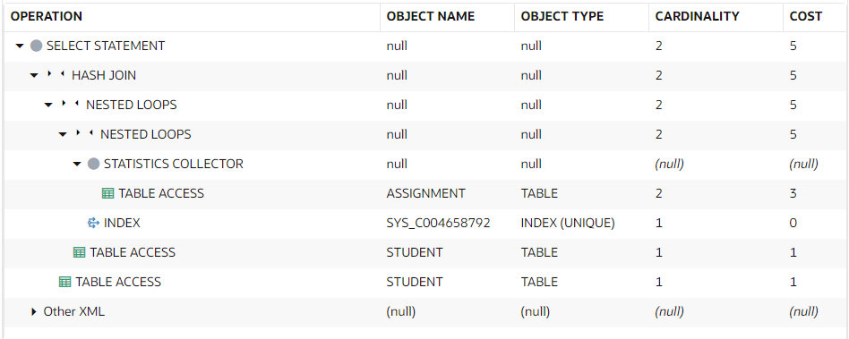849x339 pixels.
Task: Expand the Other XML node
Action: tap(34, 311)
